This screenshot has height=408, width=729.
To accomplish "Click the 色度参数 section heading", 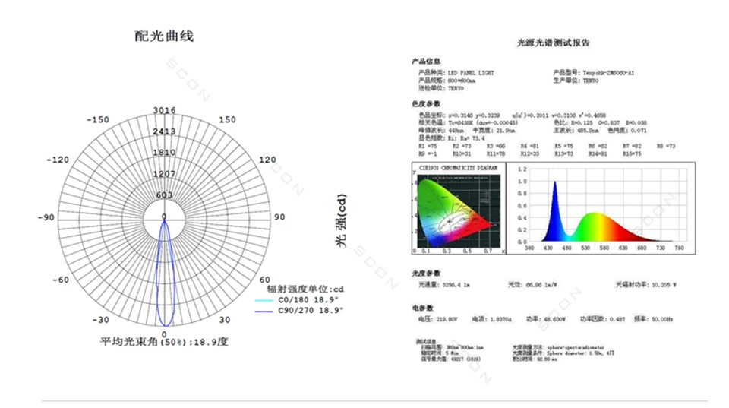I will coord(426,103).
